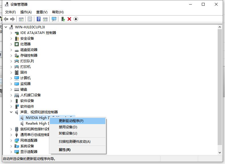This screenshot has width=225, height=164.
Task: Expand the IDE ATA/ATAPI 控制器 node
Action: pos(11,33)
